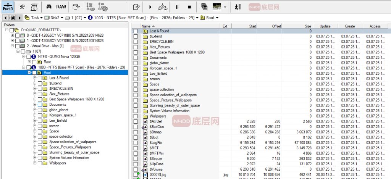Open the hammer and wrench tools icon
Screen dimensions: 391x179
point(22,6)
